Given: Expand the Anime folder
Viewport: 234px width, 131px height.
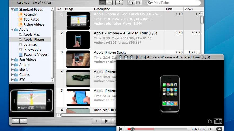Looking at the screenshot, I should [12, 65].
